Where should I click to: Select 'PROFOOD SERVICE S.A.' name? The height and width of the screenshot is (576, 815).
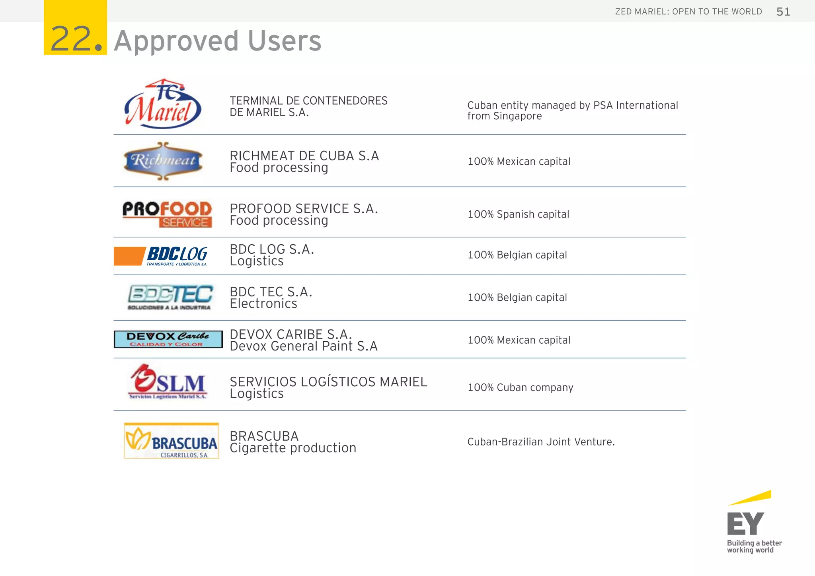pyautogui.click(x=304, y=208)
